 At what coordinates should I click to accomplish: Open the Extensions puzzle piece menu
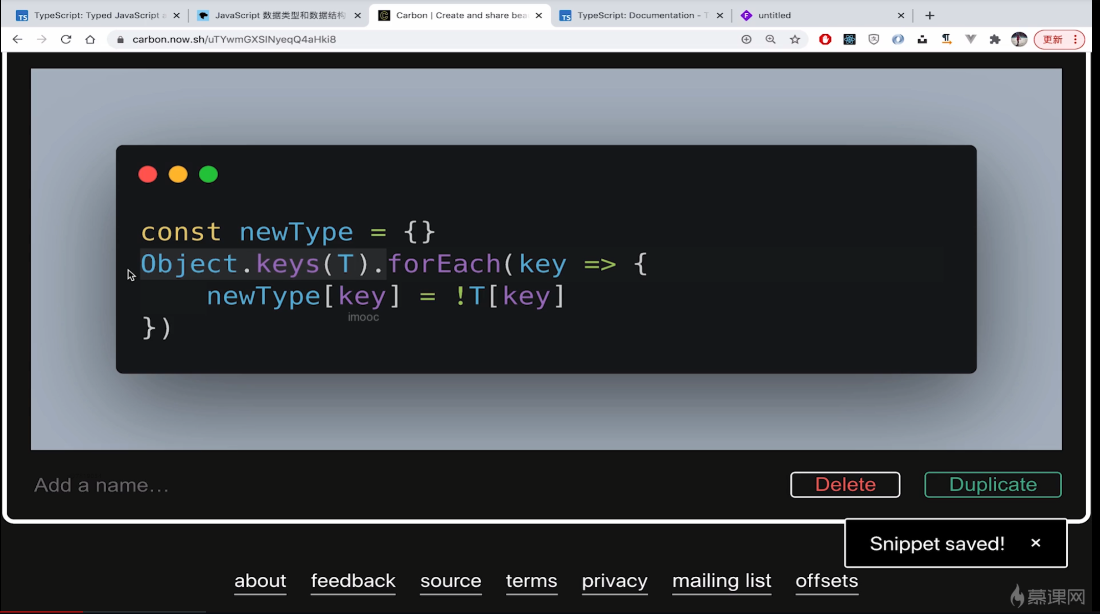click(994, 39)
